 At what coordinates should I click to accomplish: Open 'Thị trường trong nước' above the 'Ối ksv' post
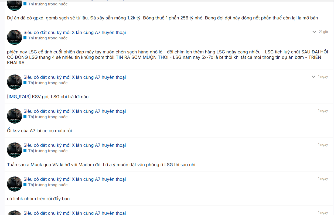[48, 117]
